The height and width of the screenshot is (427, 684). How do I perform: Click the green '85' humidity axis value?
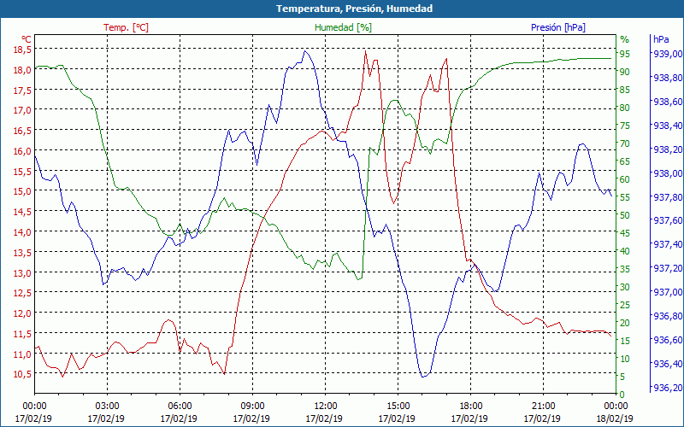point(625,90)
